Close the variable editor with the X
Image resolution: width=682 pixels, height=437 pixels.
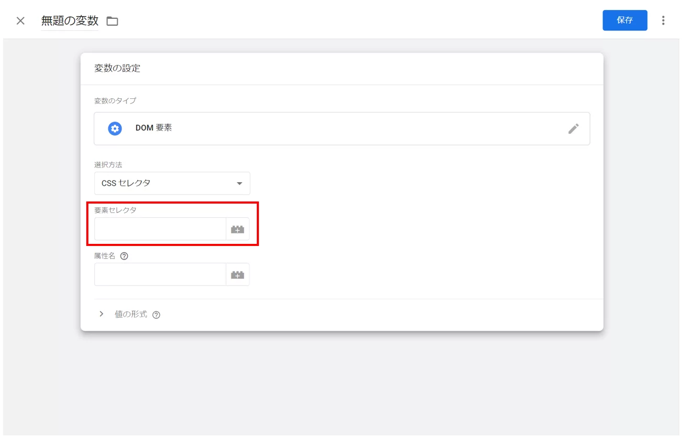pos(20,21)
